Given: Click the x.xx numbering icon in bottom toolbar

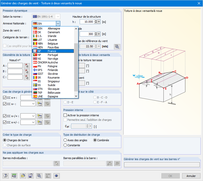Looking at the screenshot, I should coord(48,176).
